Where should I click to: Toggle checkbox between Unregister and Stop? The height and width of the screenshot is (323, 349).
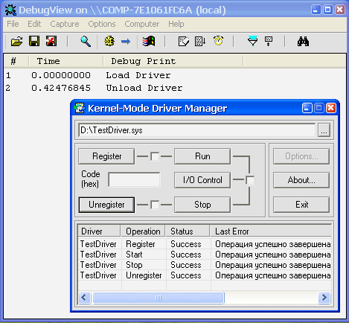tap(155, 205)
